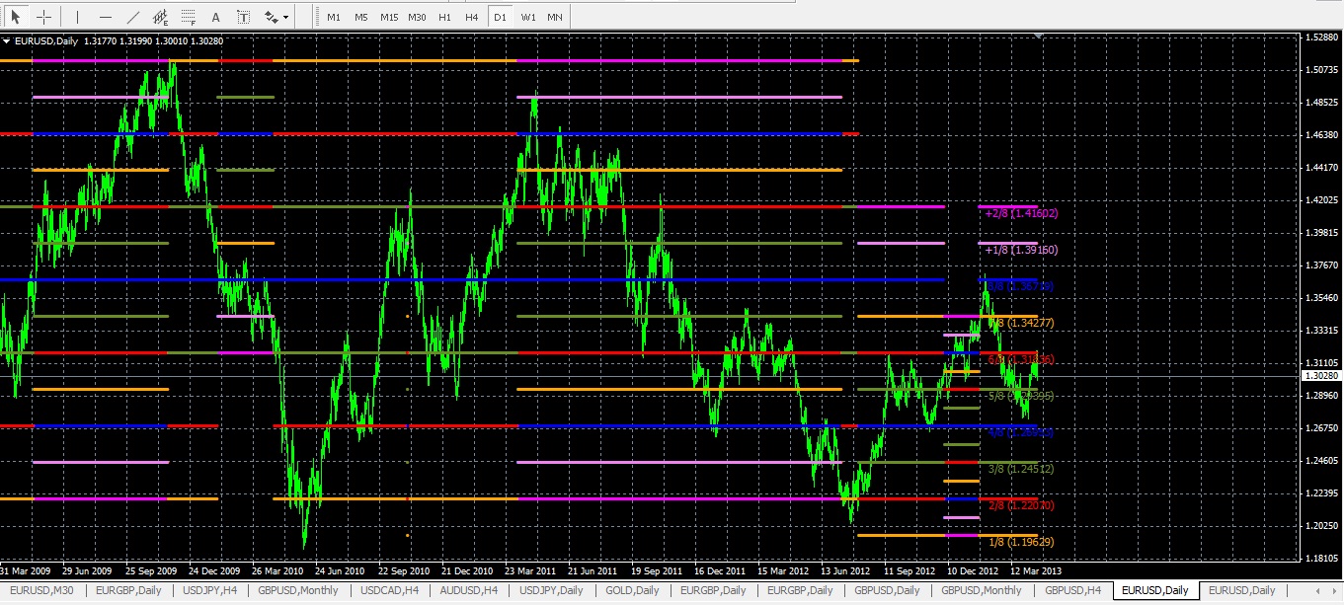Switch chart to M30 timeframe
Viewport: 1344px width, 605px height.
click(418, 17)
